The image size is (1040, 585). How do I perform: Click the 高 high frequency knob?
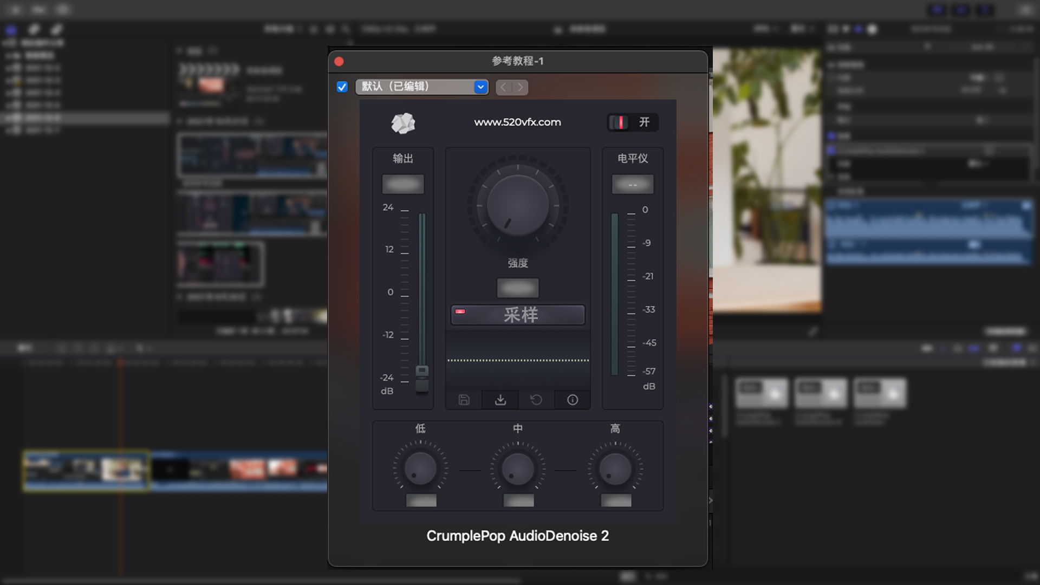point(615,469)
